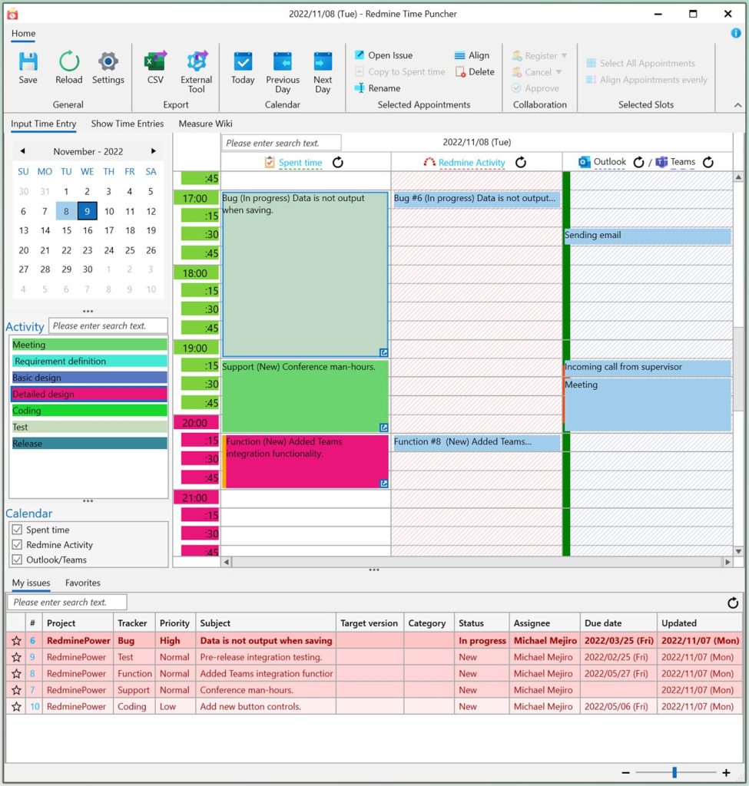Click Open Issue in Selected Appointments
The height and width of the screenshot is (786, 749).
384,55
